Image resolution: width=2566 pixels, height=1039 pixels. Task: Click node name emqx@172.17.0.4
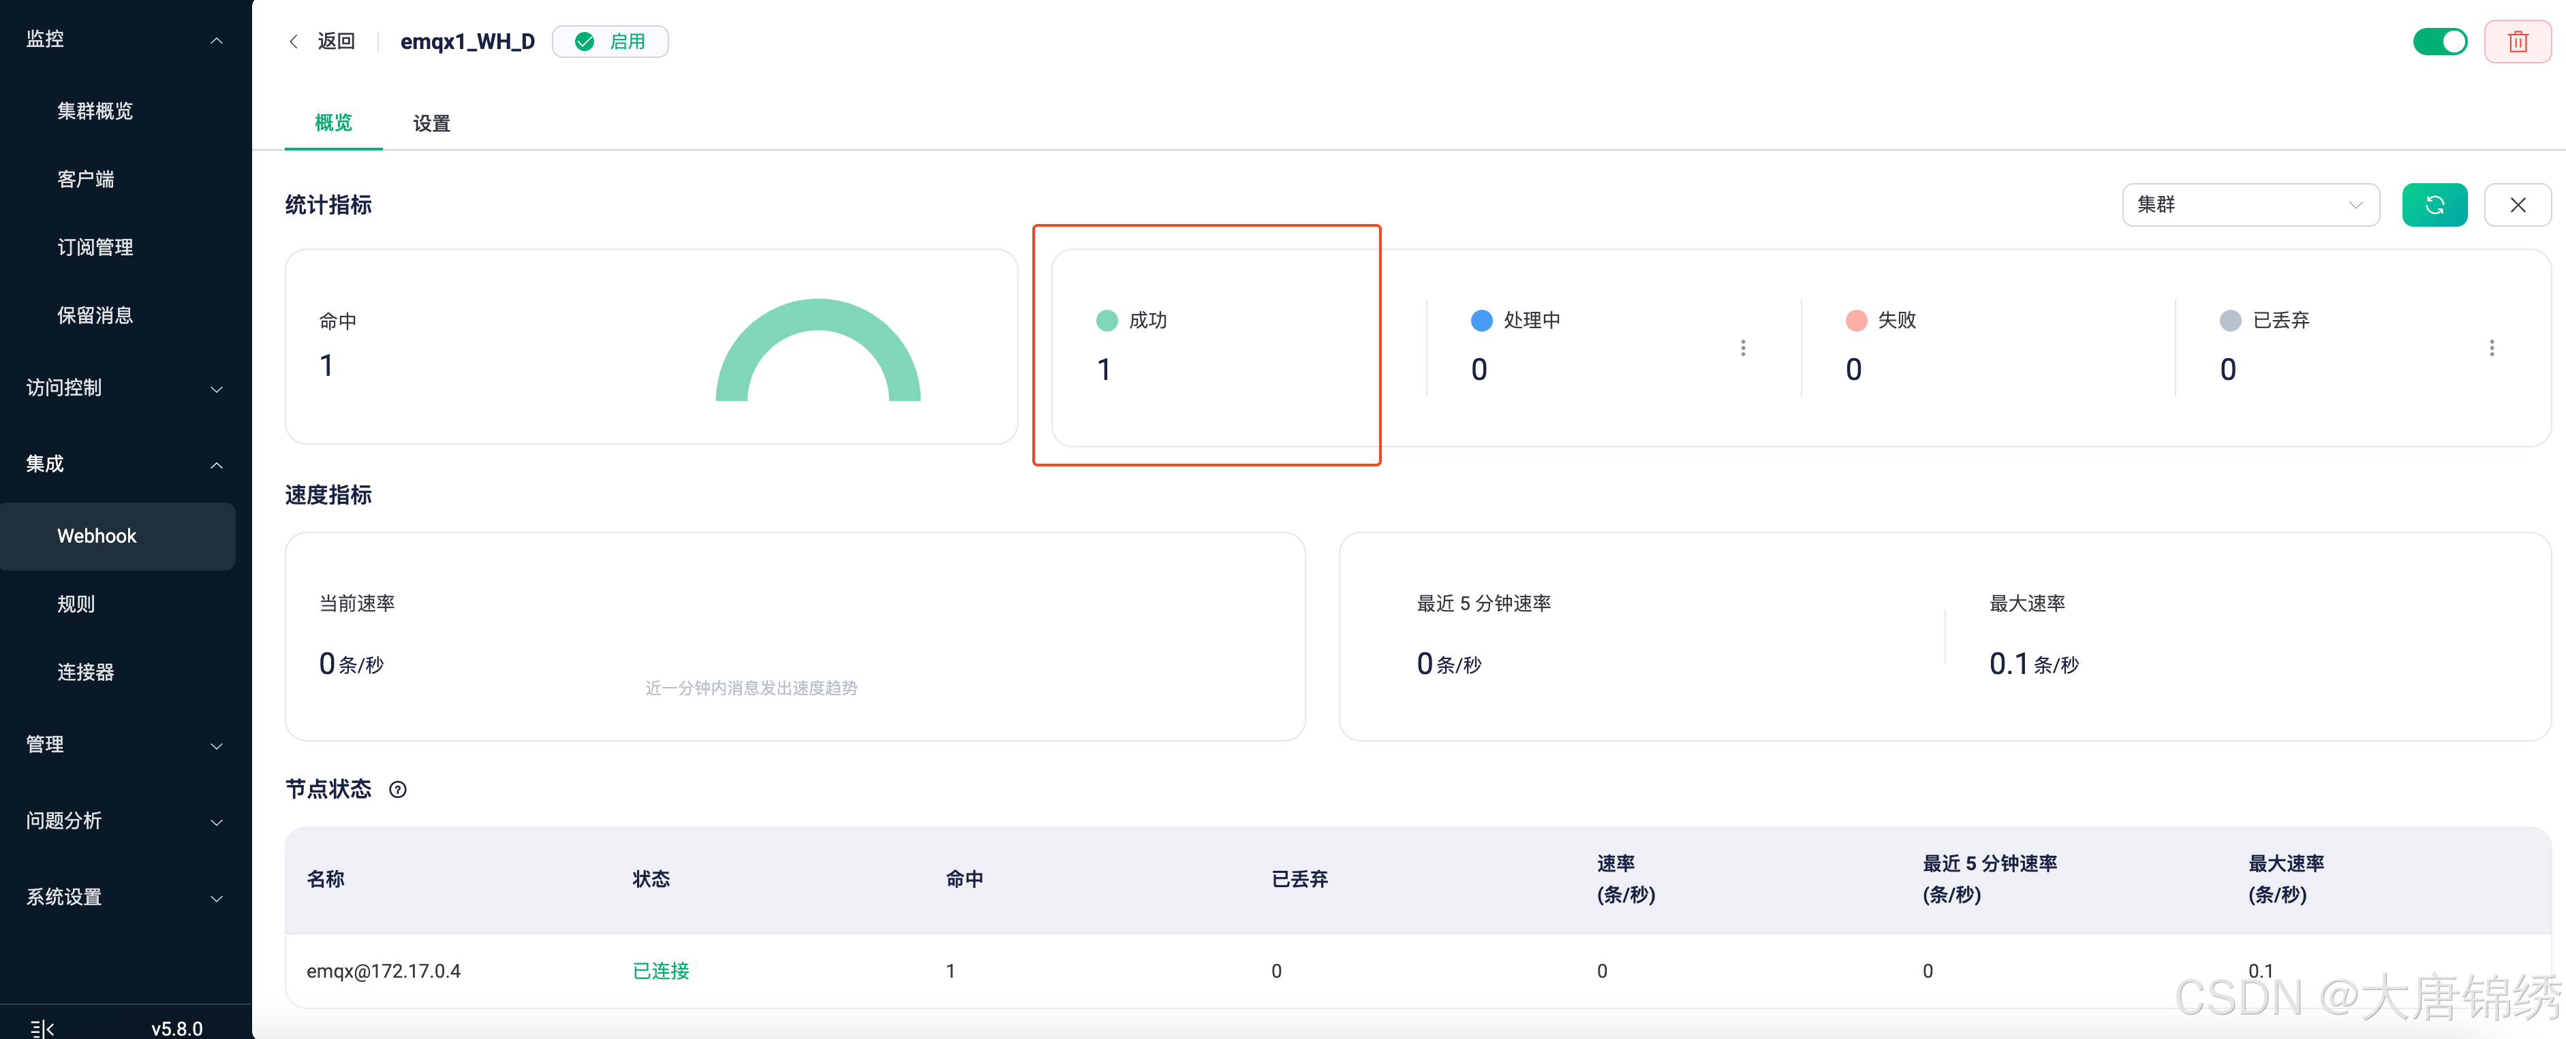click(384, 972)
